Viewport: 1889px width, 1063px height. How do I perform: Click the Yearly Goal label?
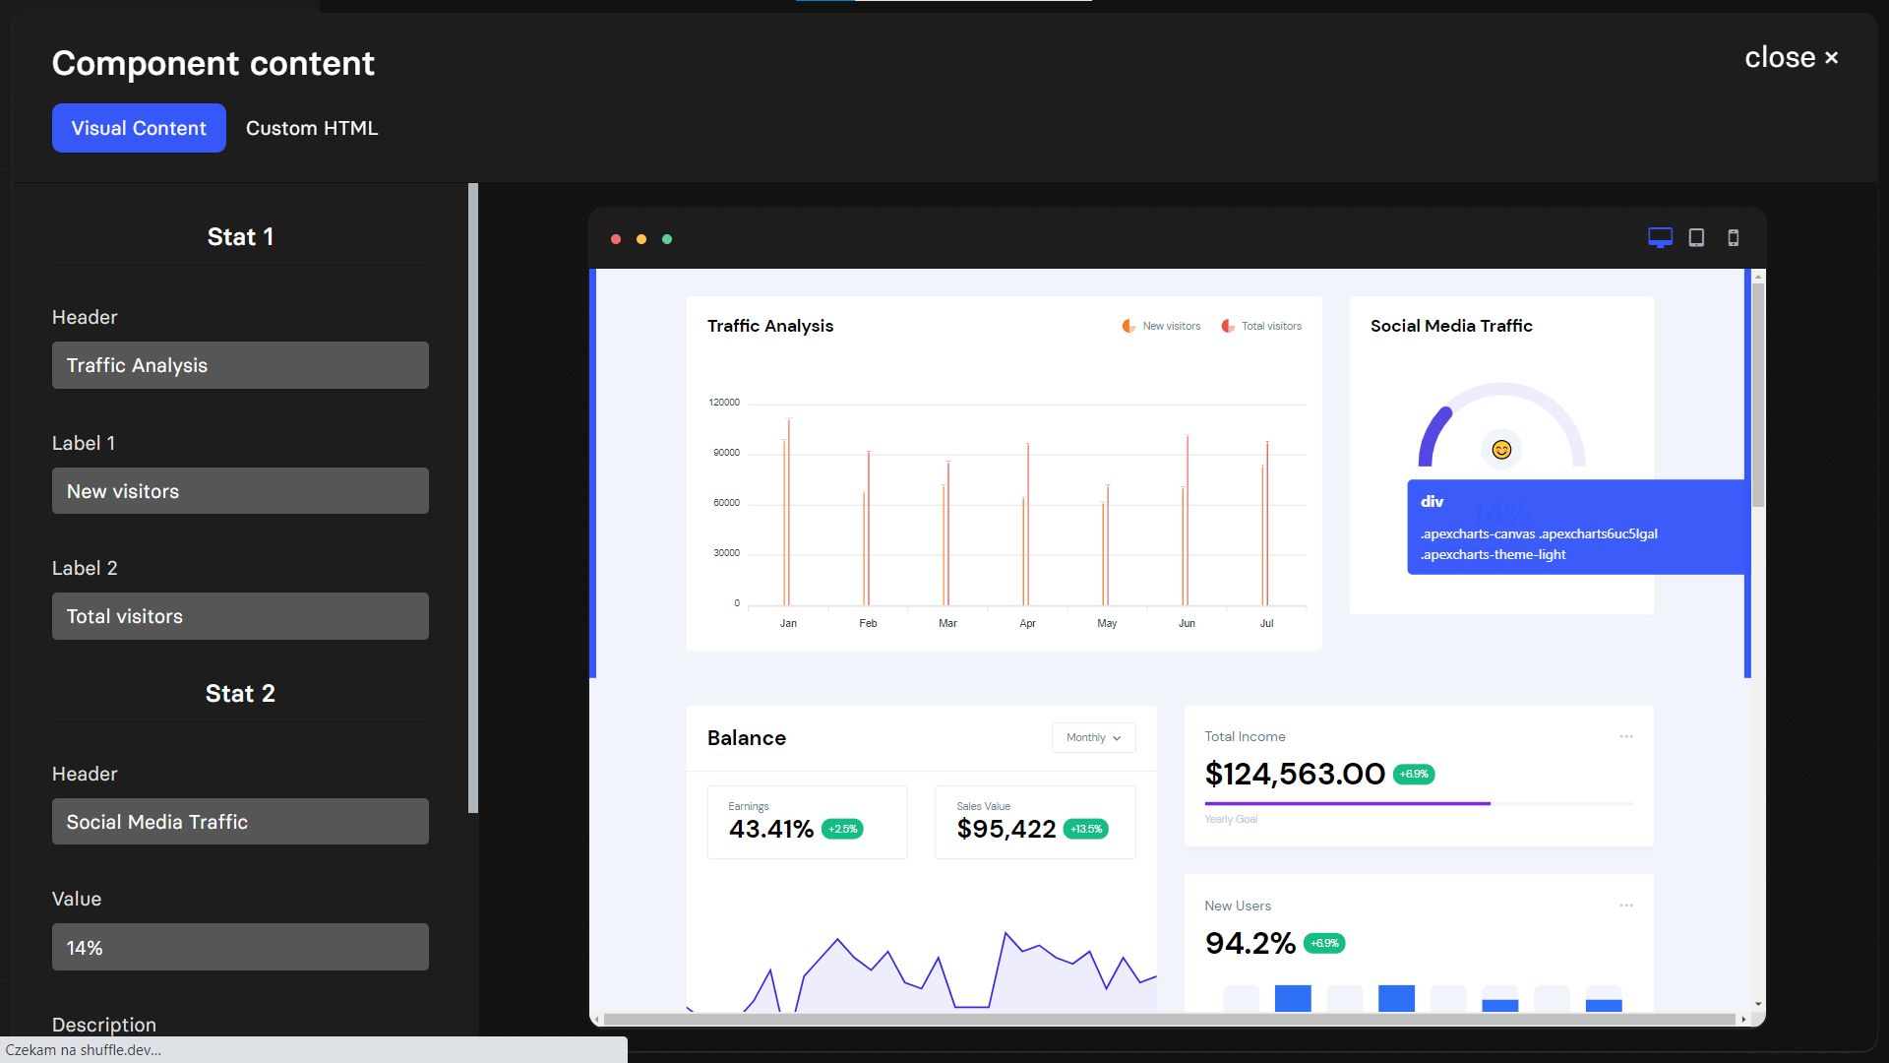coord(1231,819)
